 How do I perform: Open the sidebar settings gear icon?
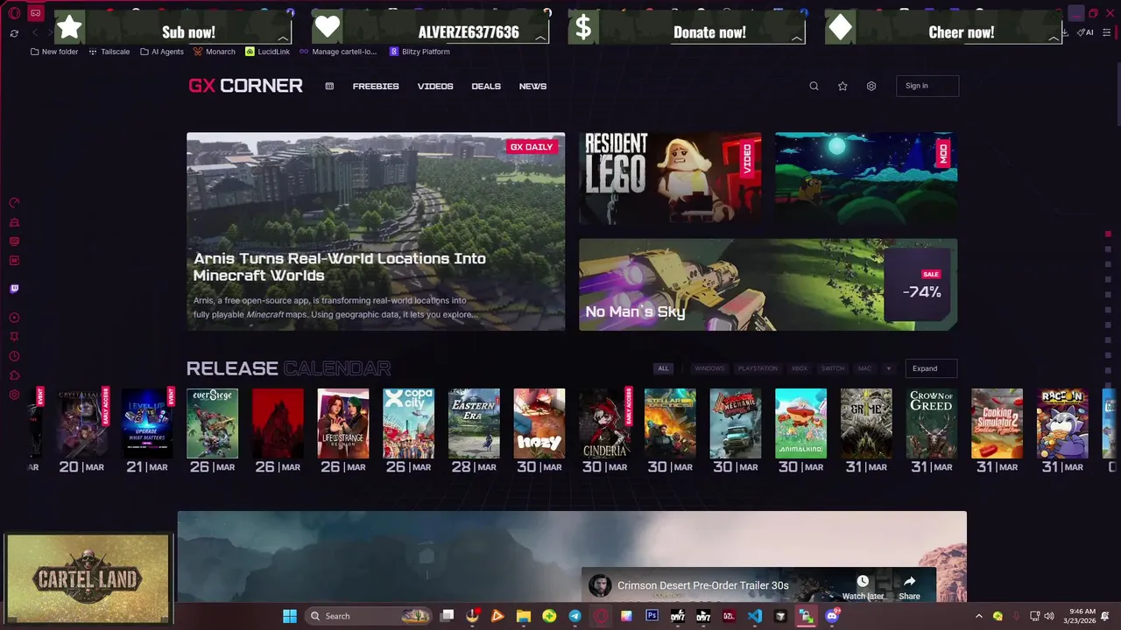point(14,395)
